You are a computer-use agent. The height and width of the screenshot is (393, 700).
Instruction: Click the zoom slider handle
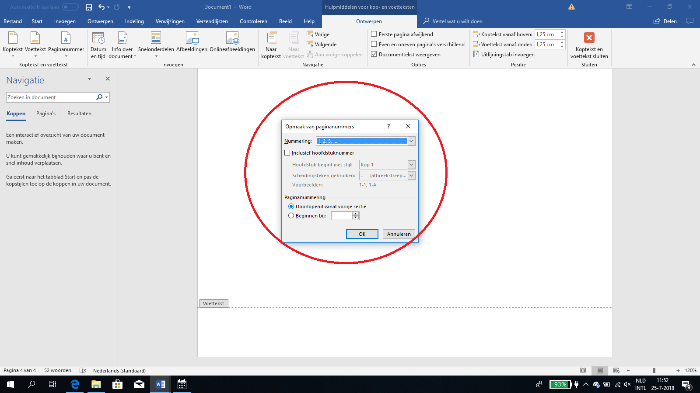coord(654,370)
